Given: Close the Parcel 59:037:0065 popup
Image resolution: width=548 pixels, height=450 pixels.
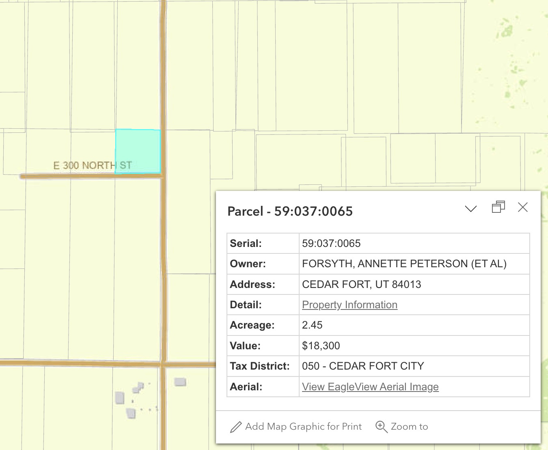Looking at the screenshot, I should [523, 207].
